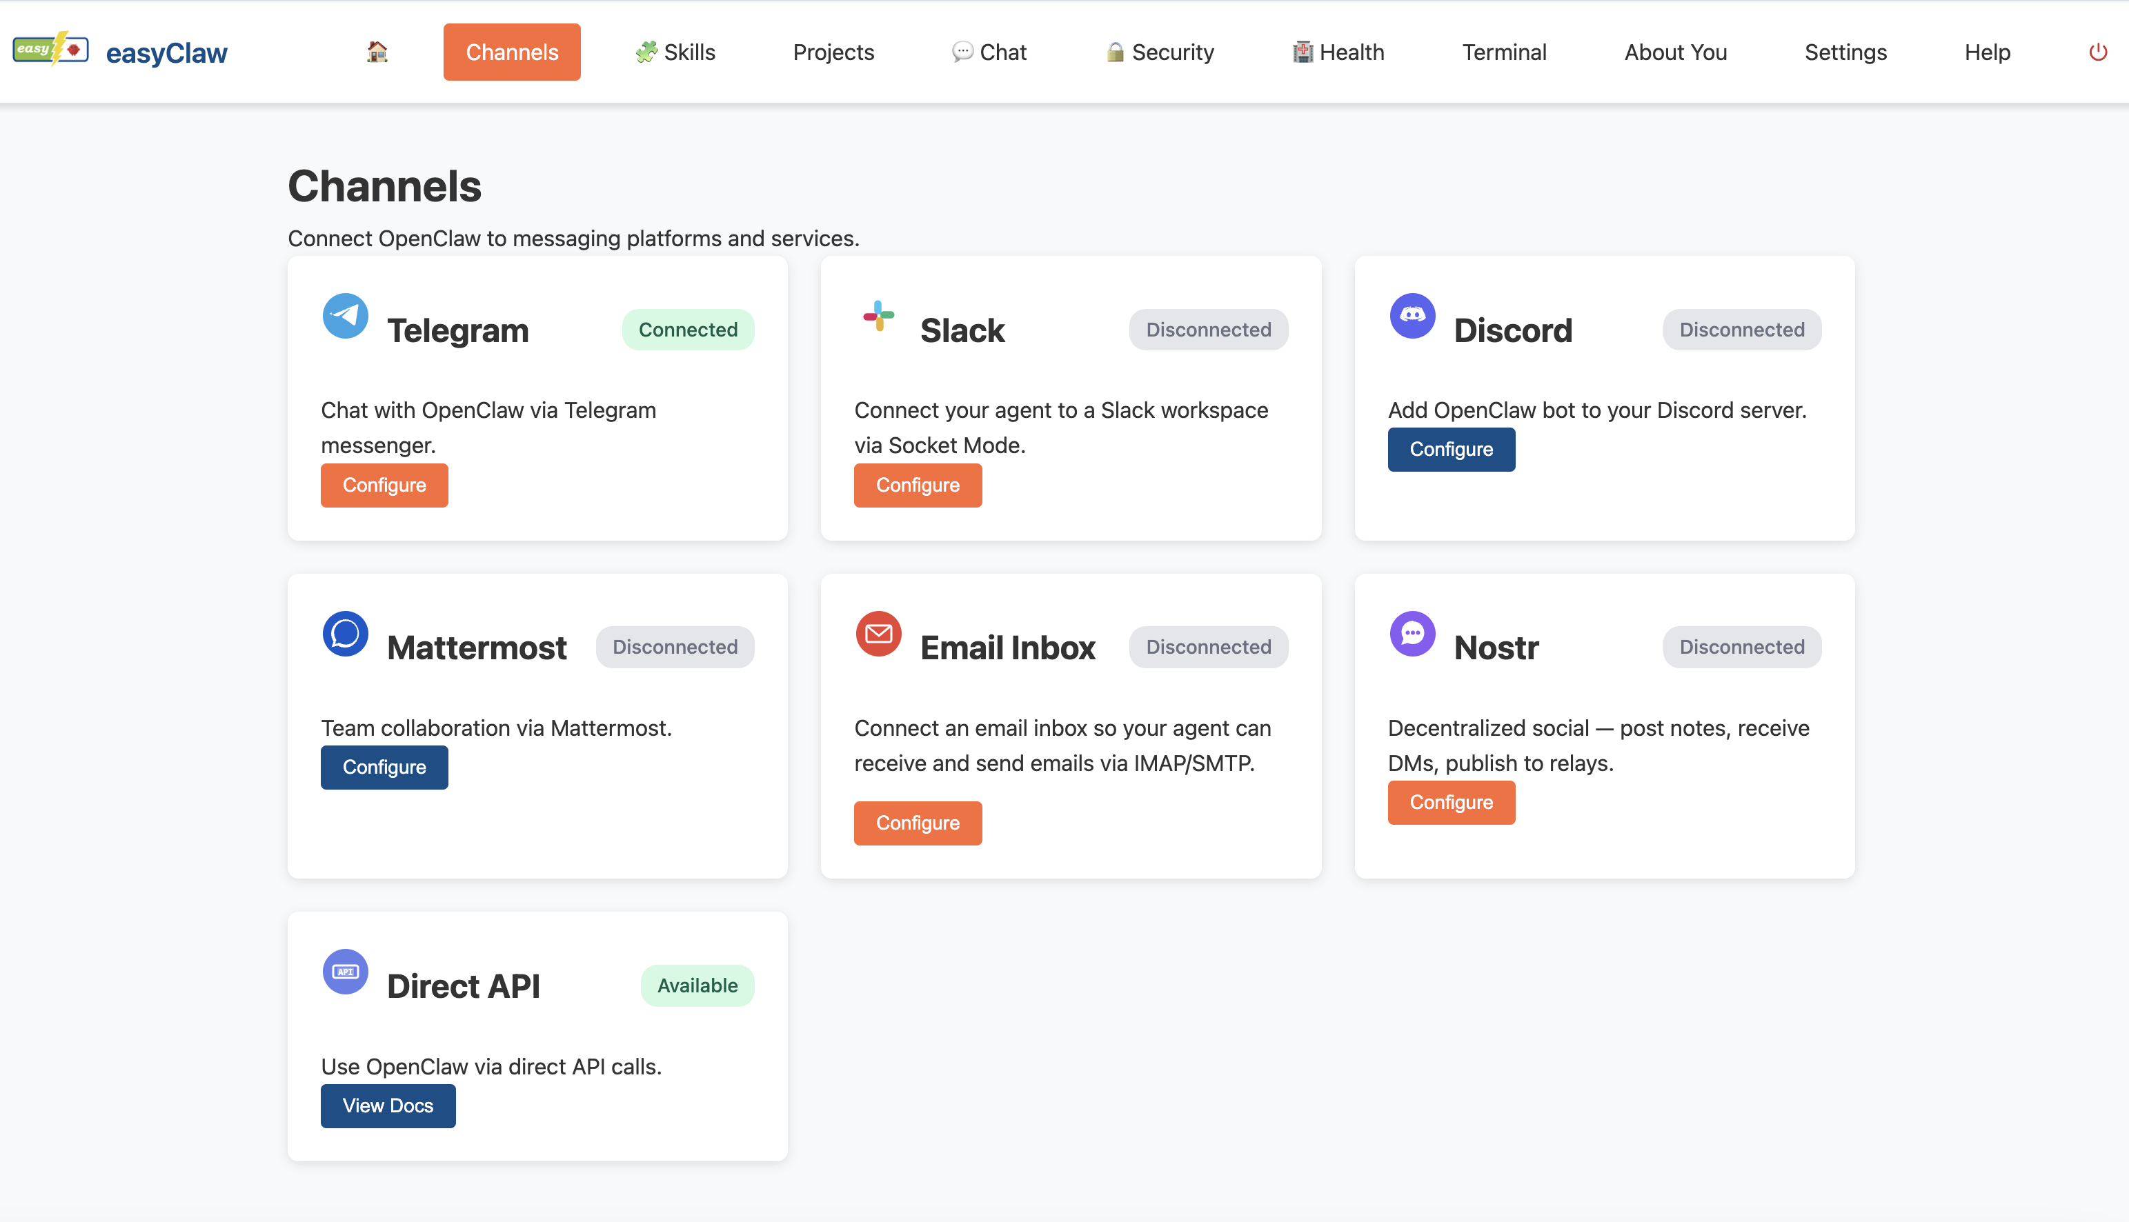This screenshot has height=1222, width=2129.
Task: Open the Terminal tab
Action: [x=1505, y=52]
